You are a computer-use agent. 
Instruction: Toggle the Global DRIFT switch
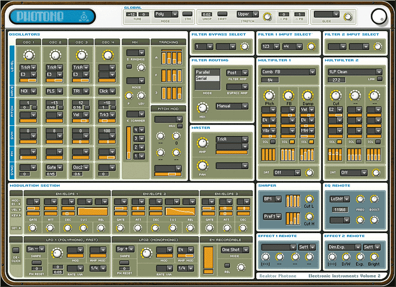coord(222,14)
